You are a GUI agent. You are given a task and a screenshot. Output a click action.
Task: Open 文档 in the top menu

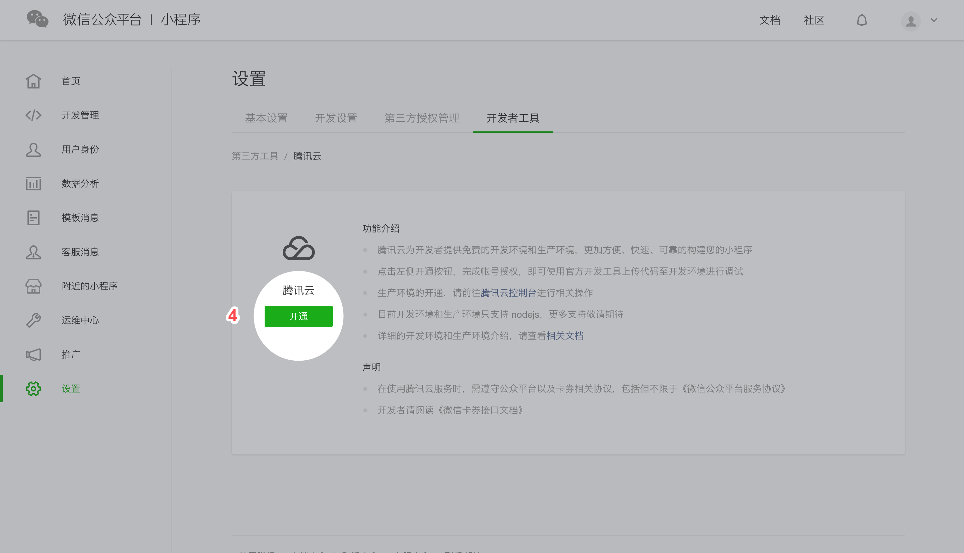[x=770, y=20]
